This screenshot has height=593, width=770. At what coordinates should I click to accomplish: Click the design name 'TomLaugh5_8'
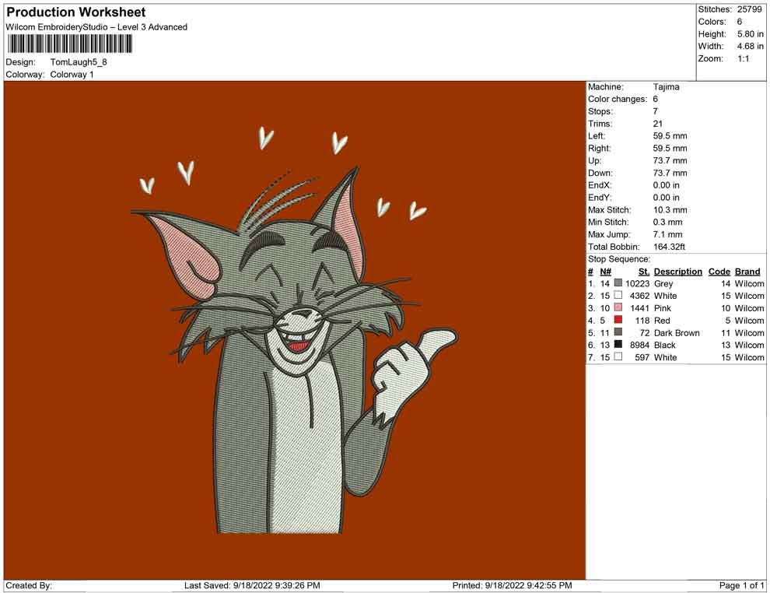pyautogui.click(x=79, y=62)
